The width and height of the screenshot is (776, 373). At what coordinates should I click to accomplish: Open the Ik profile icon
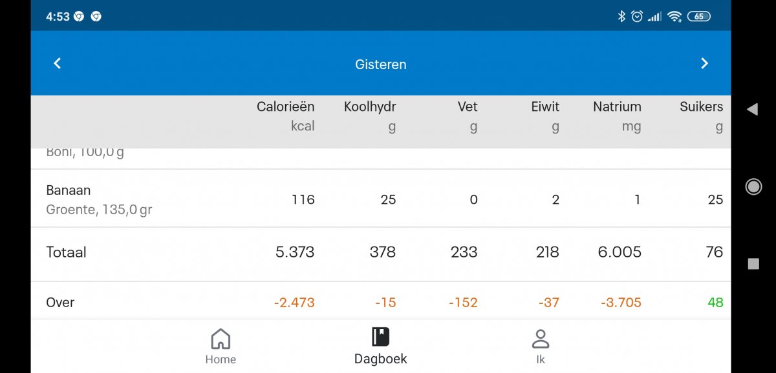tap(541, 337)
